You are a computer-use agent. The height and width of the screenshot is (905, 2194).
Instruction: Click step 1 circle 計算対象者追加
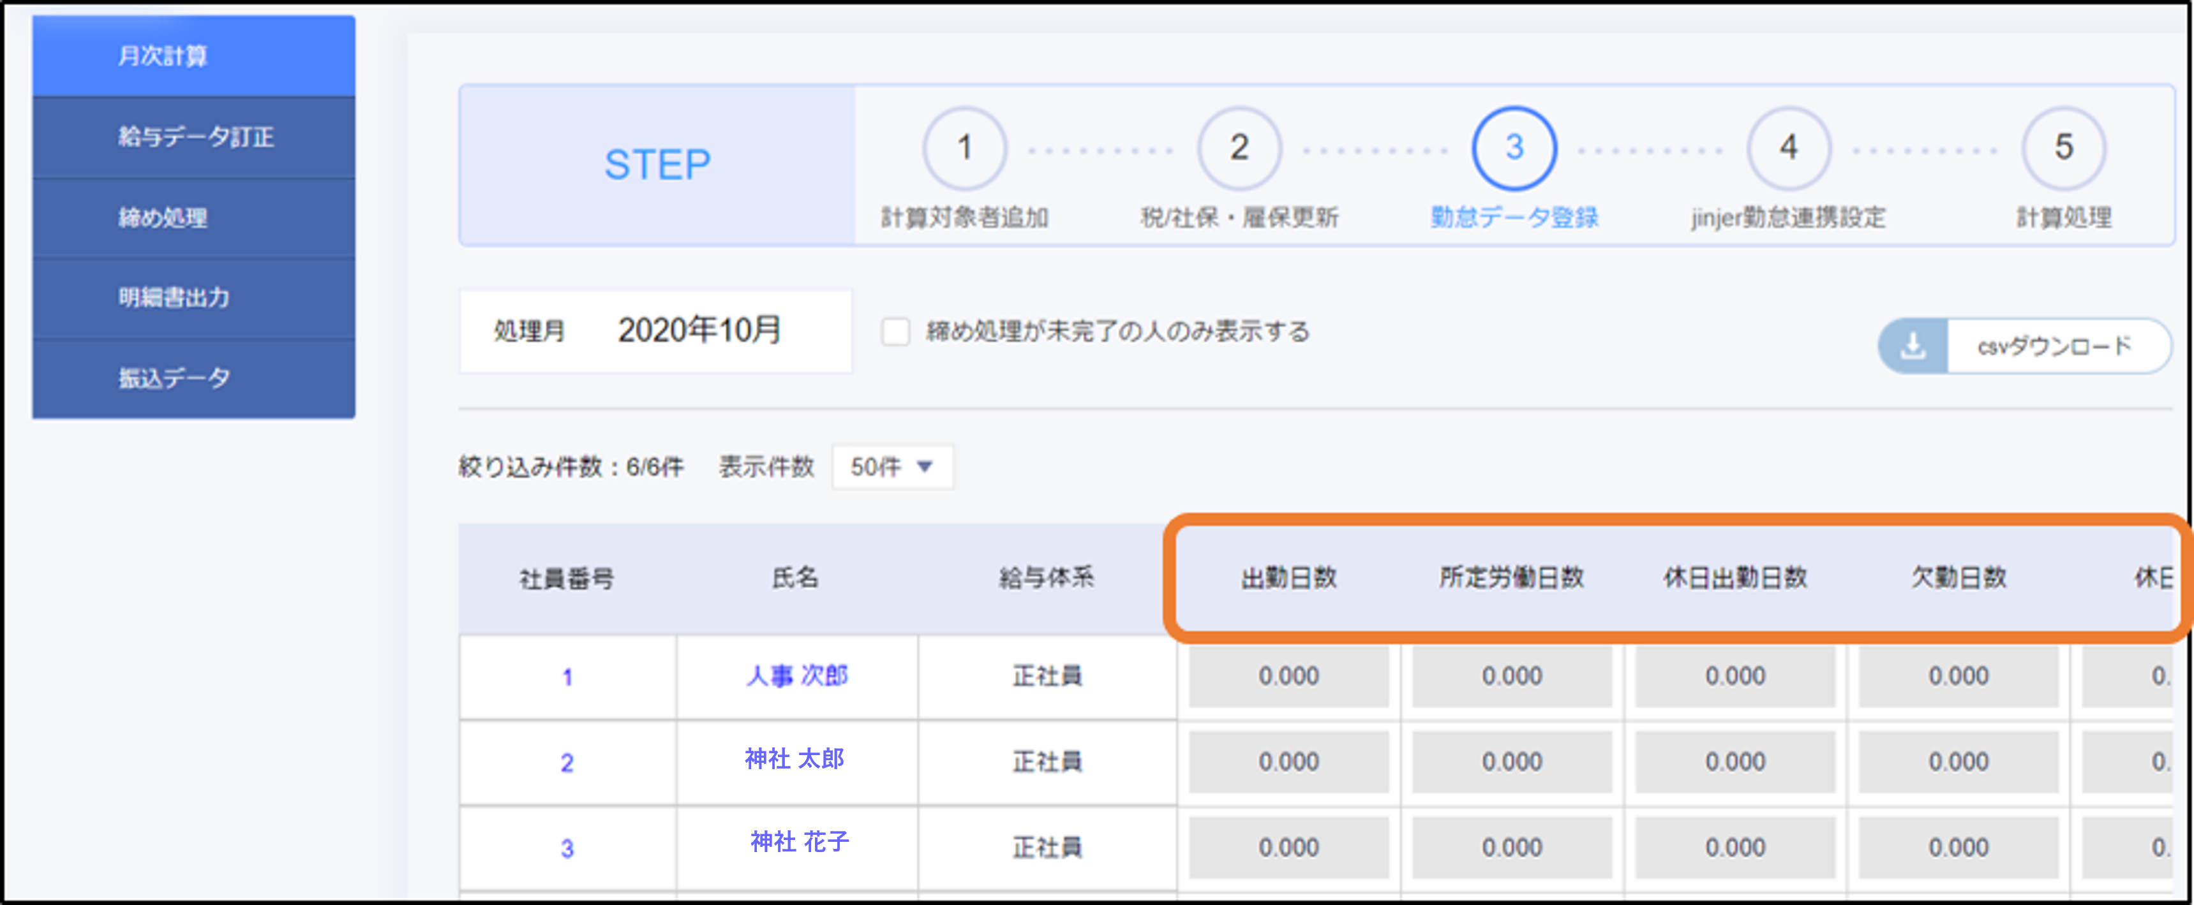point(964,148)
